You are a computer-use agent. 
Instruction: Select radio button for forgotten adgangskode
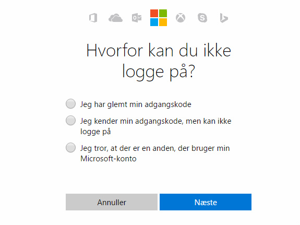coord(70,103)
